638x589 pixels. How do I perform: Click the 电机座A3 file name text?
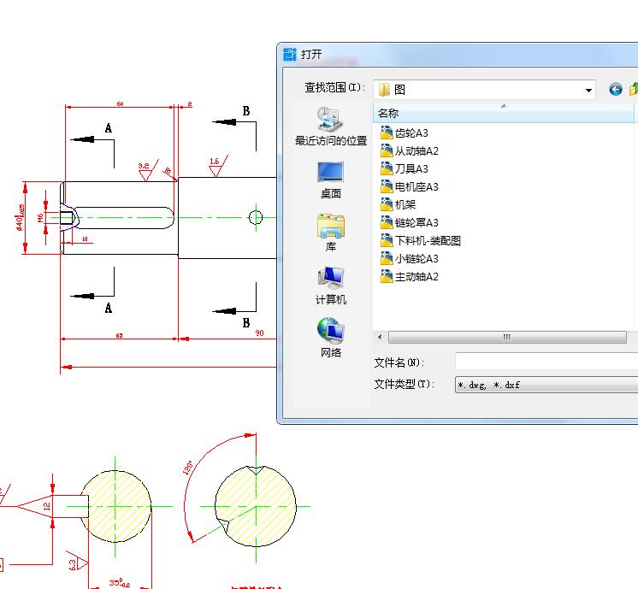416,186
